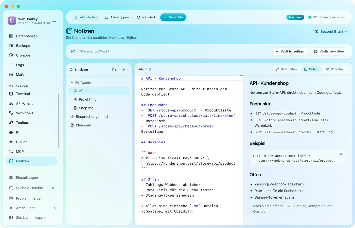The image size is (355, 228).
Task: Switch editor to Bearbeiten mode
Action: pos(286,69)
